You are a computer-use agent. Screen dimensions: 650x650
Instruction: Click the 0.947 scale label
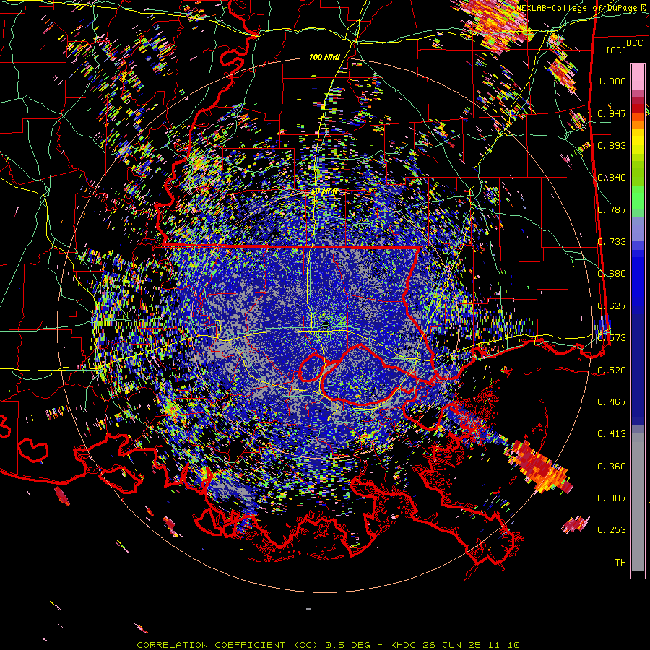click(612, 113)
